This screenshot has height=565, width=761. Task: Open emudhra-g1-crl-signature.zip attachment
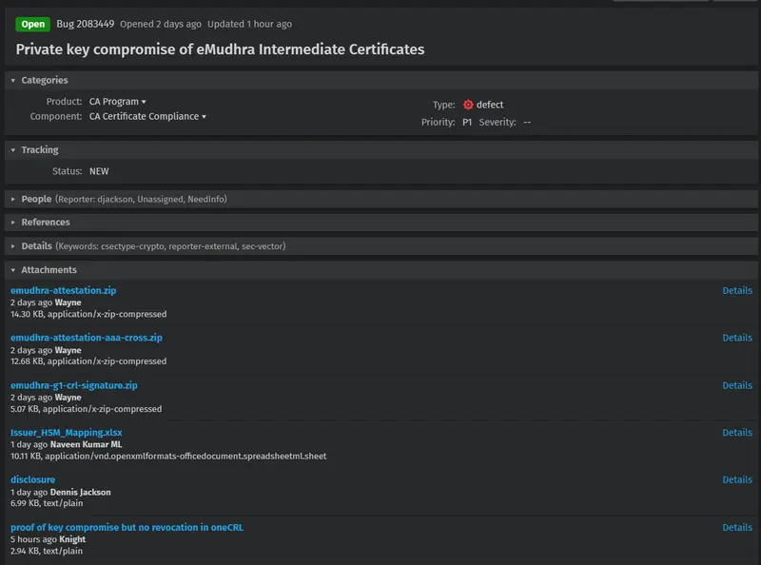[x=74, y=385]
